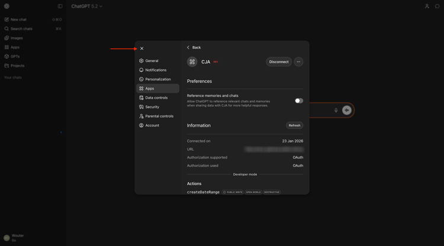
Task: Click the invite people icon top right
Action: pyautogui.click(x=427, y=7)
